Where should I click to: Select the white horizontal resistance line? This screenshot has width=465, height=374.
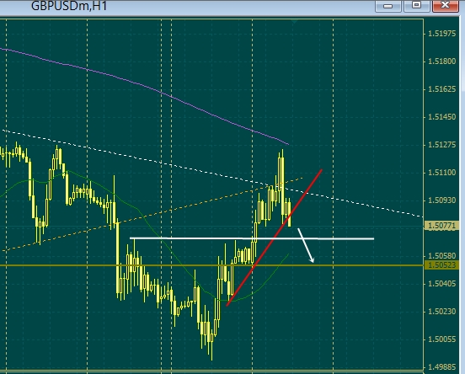[x=252, y=238]
